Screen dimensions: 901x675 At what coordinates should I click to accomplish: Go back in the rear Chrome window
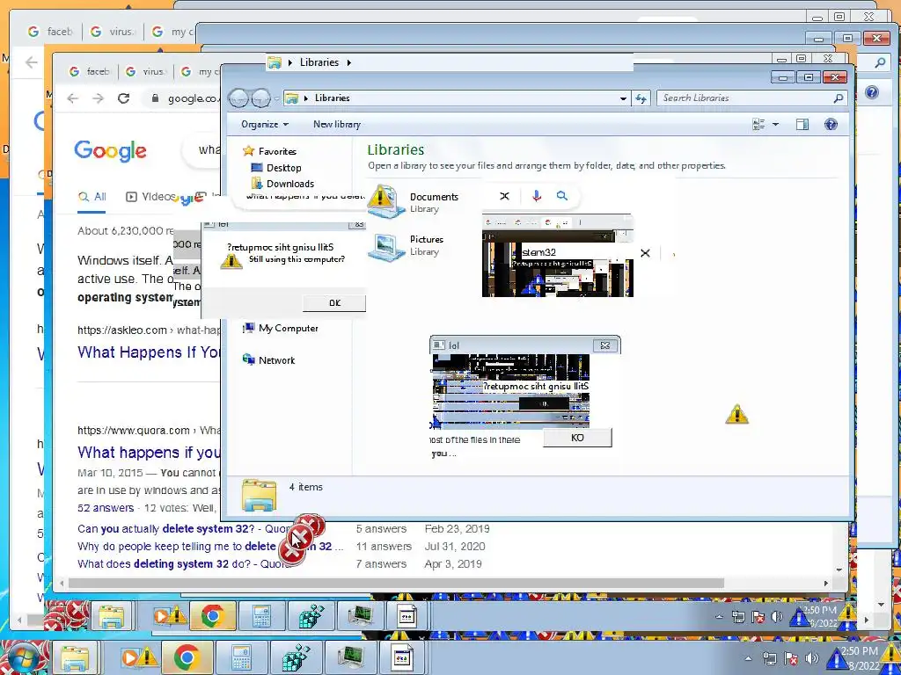click(31, 62)
